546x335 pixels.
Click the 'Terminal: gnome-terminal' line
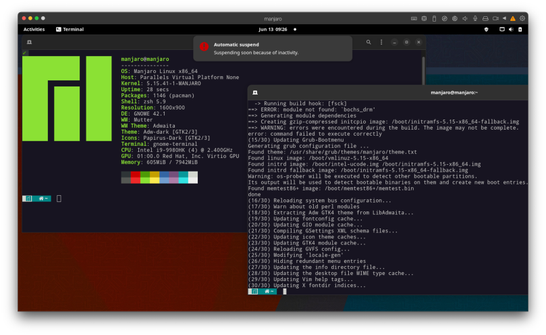[159, 144]
